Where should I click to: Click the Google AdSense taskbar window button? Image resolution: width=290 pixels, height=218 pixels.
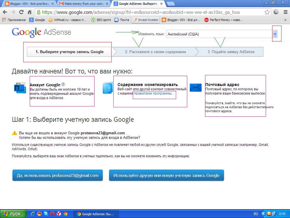(x=96, y=214)
